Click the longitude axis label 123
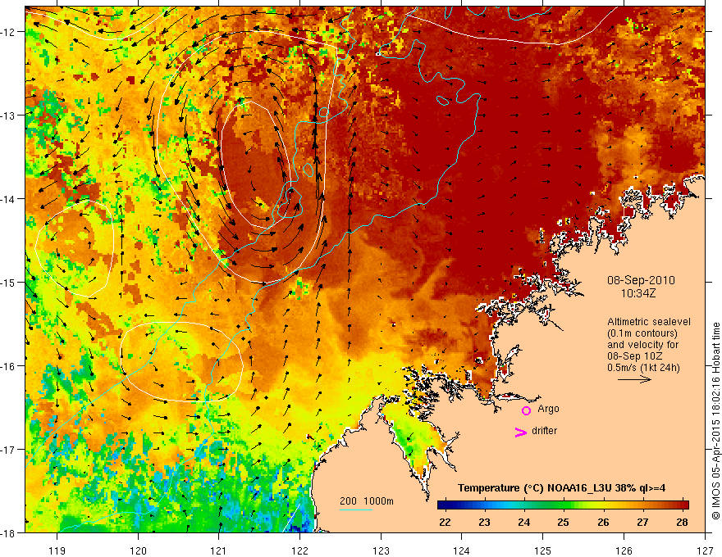The image size is (722, 557). click(381, 550)
